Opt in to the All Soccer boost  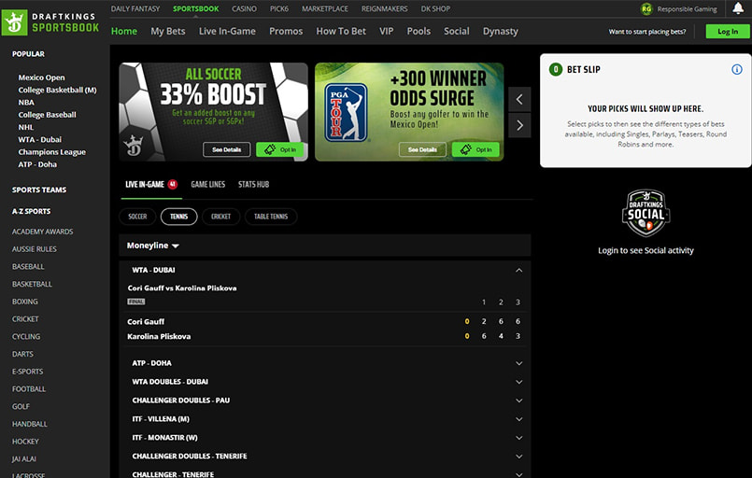pos(279,149)
